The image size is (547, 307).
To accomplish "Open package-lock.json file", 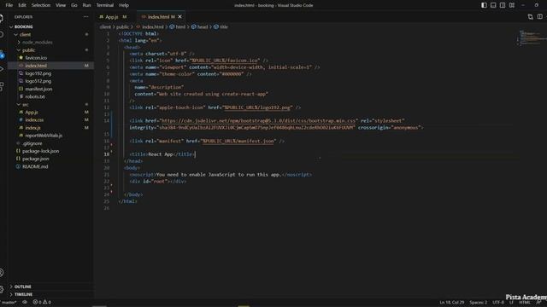I will point(40,151).
